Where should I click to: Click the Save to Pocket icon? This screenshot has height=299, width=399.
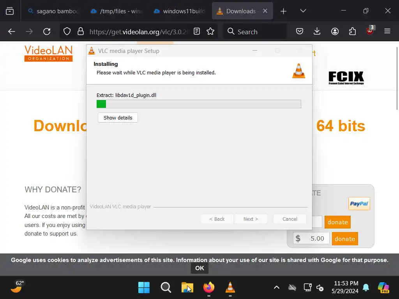300,32
